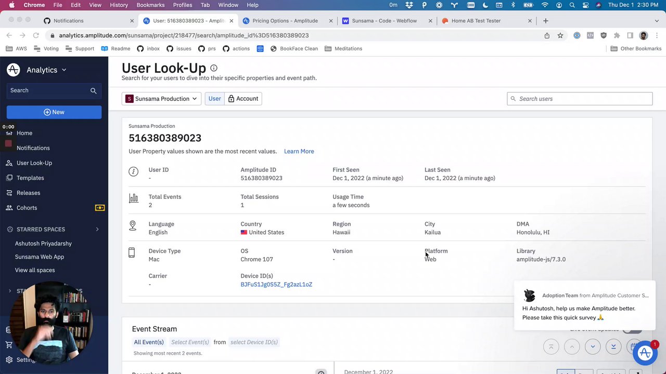Screen dimensions: 666x374
Task: Open the 1Password extension icon
Action: click(x=577, y=35)
